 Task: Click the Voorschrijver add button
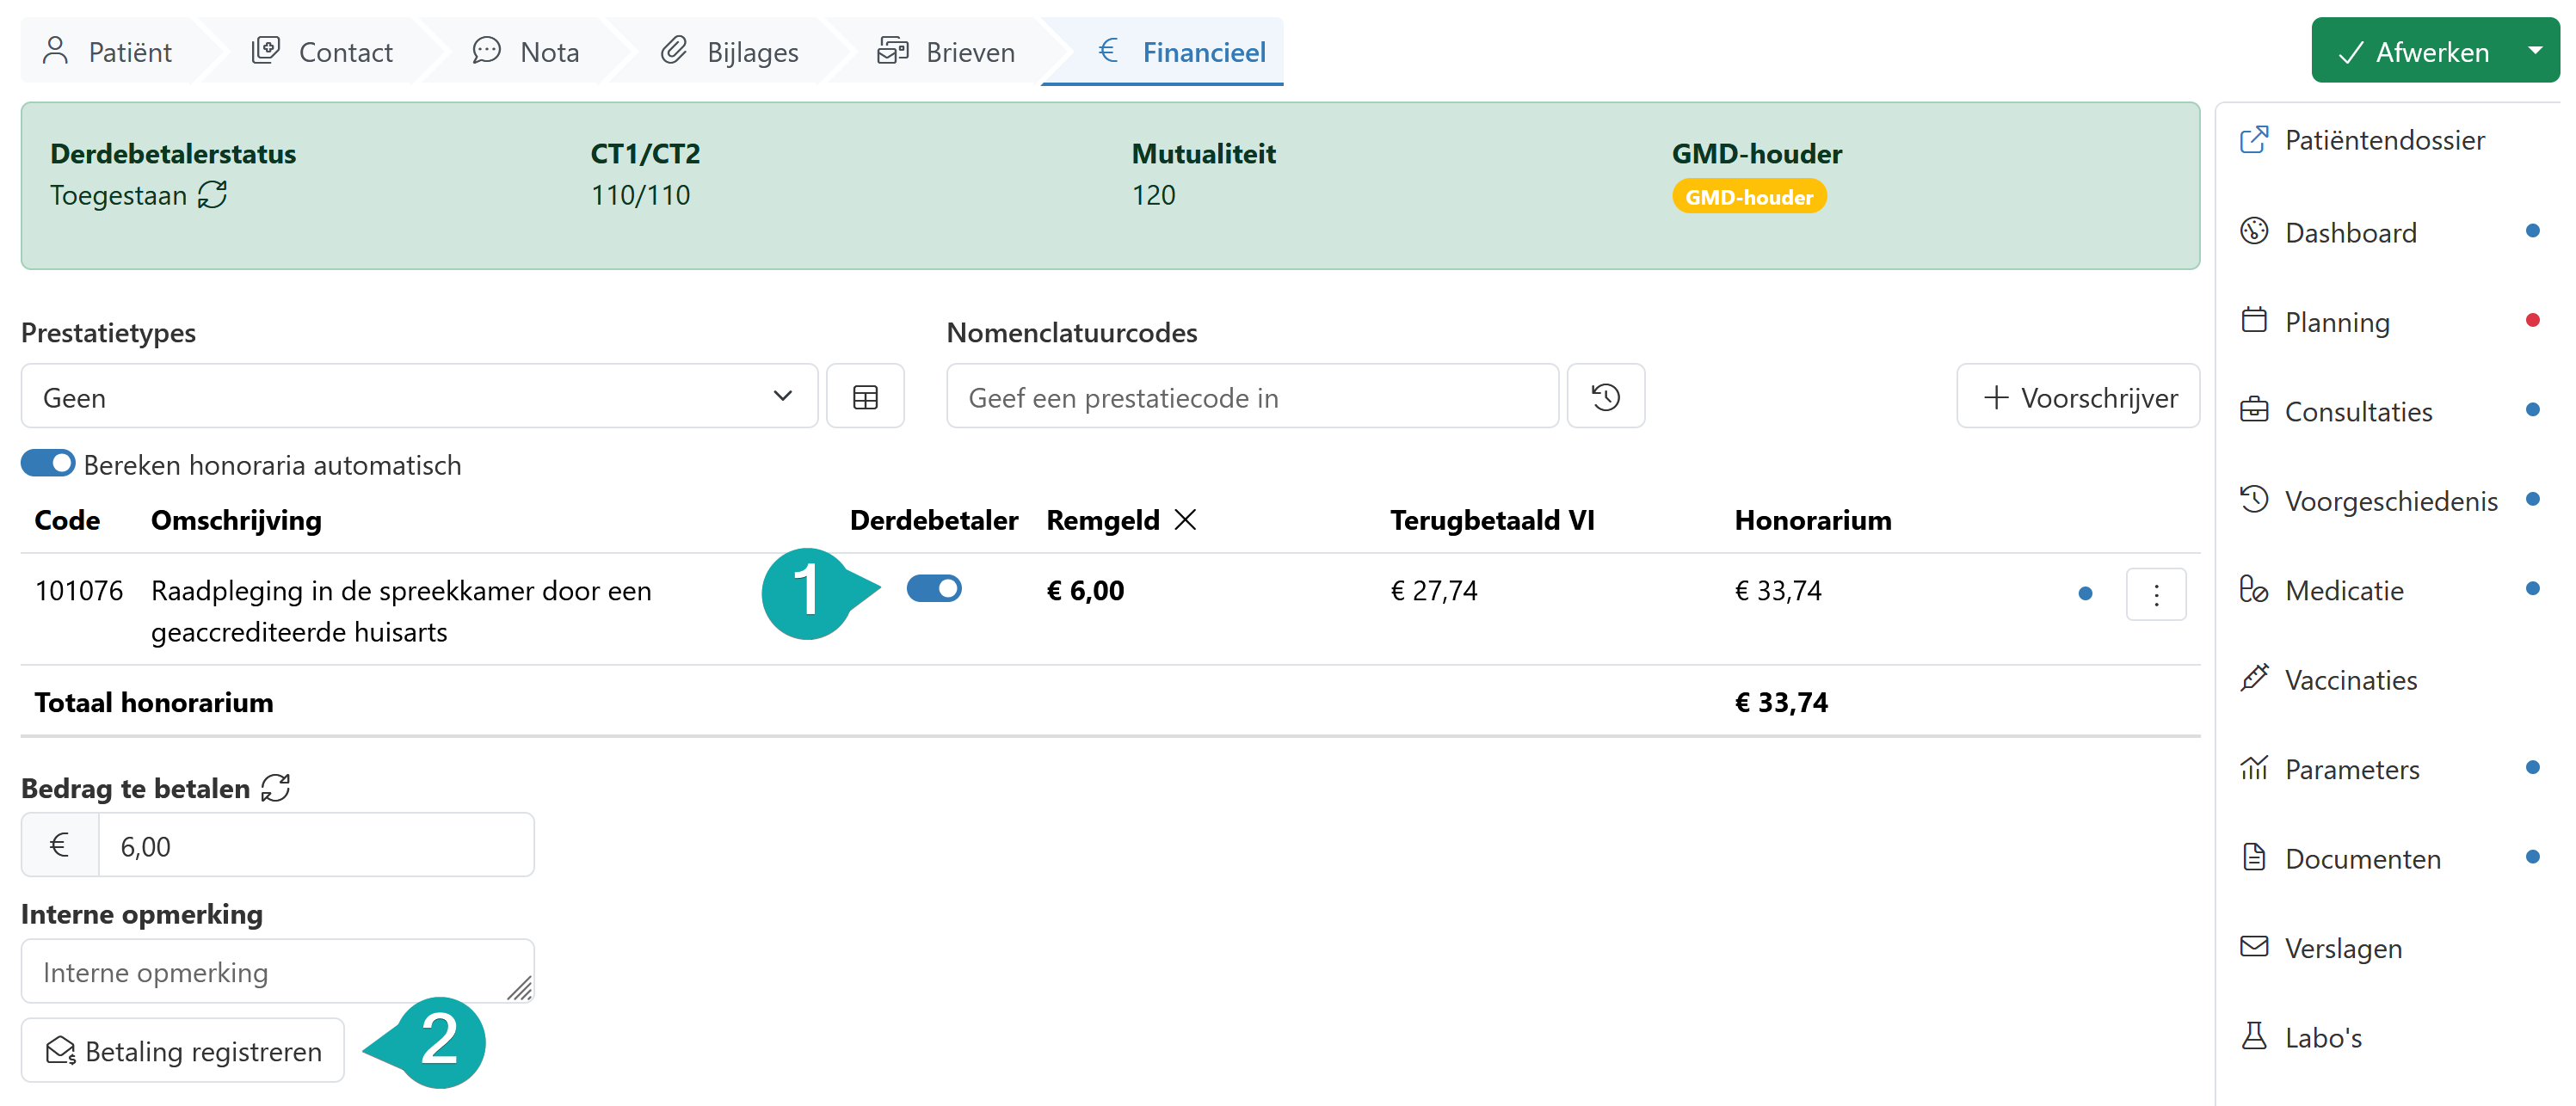(2078, 397)
